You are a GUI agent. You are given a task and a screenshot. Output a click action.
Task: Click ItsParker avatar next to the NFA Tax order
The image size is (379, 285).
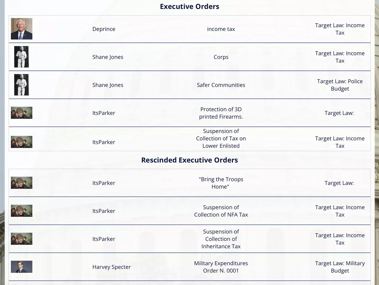click(x=21, y=211)
